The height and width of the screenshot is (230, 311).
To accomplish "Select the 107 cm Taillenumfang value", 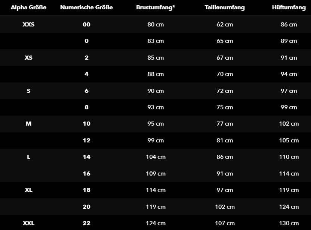I will [225, 223].
